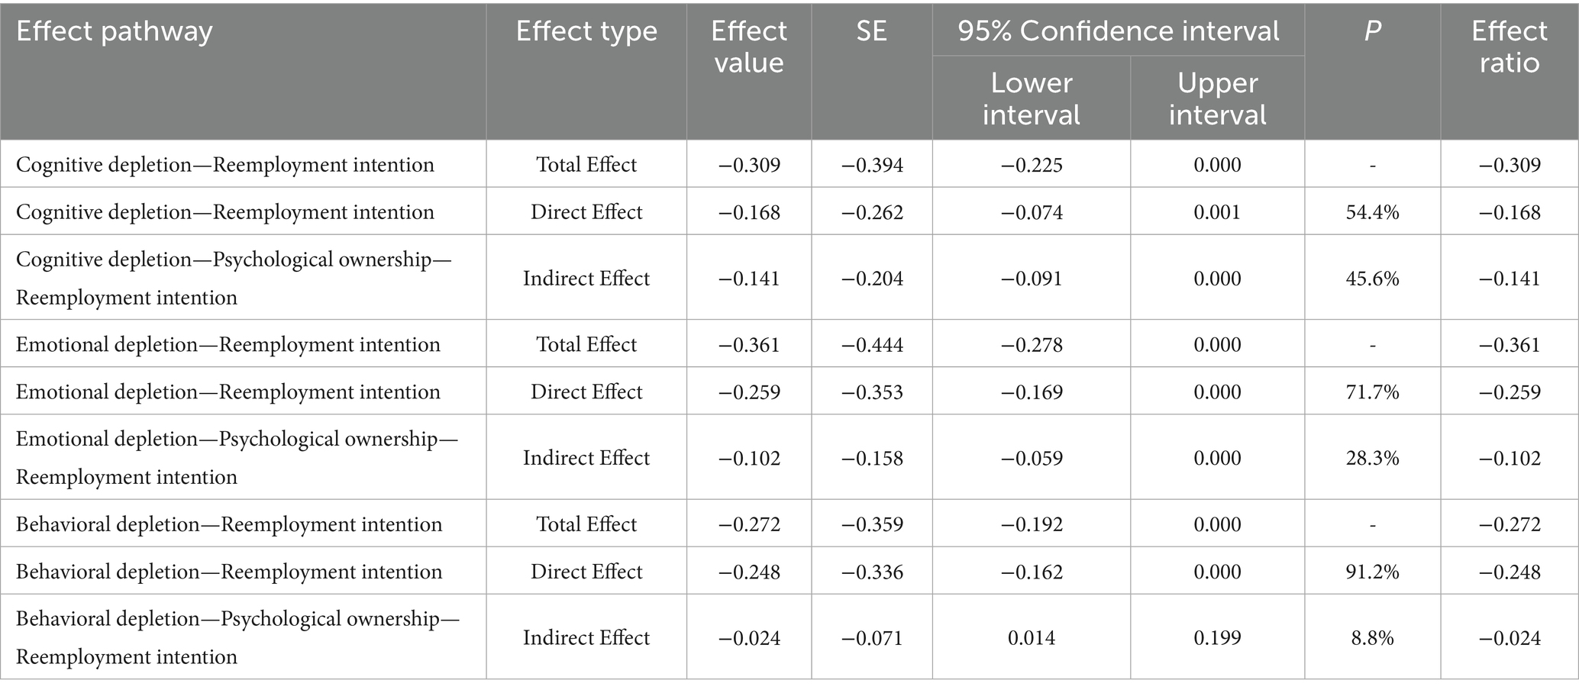
Task: Click the 45.6% cell
Action: pyautogui.click(x=1372, y=279)
